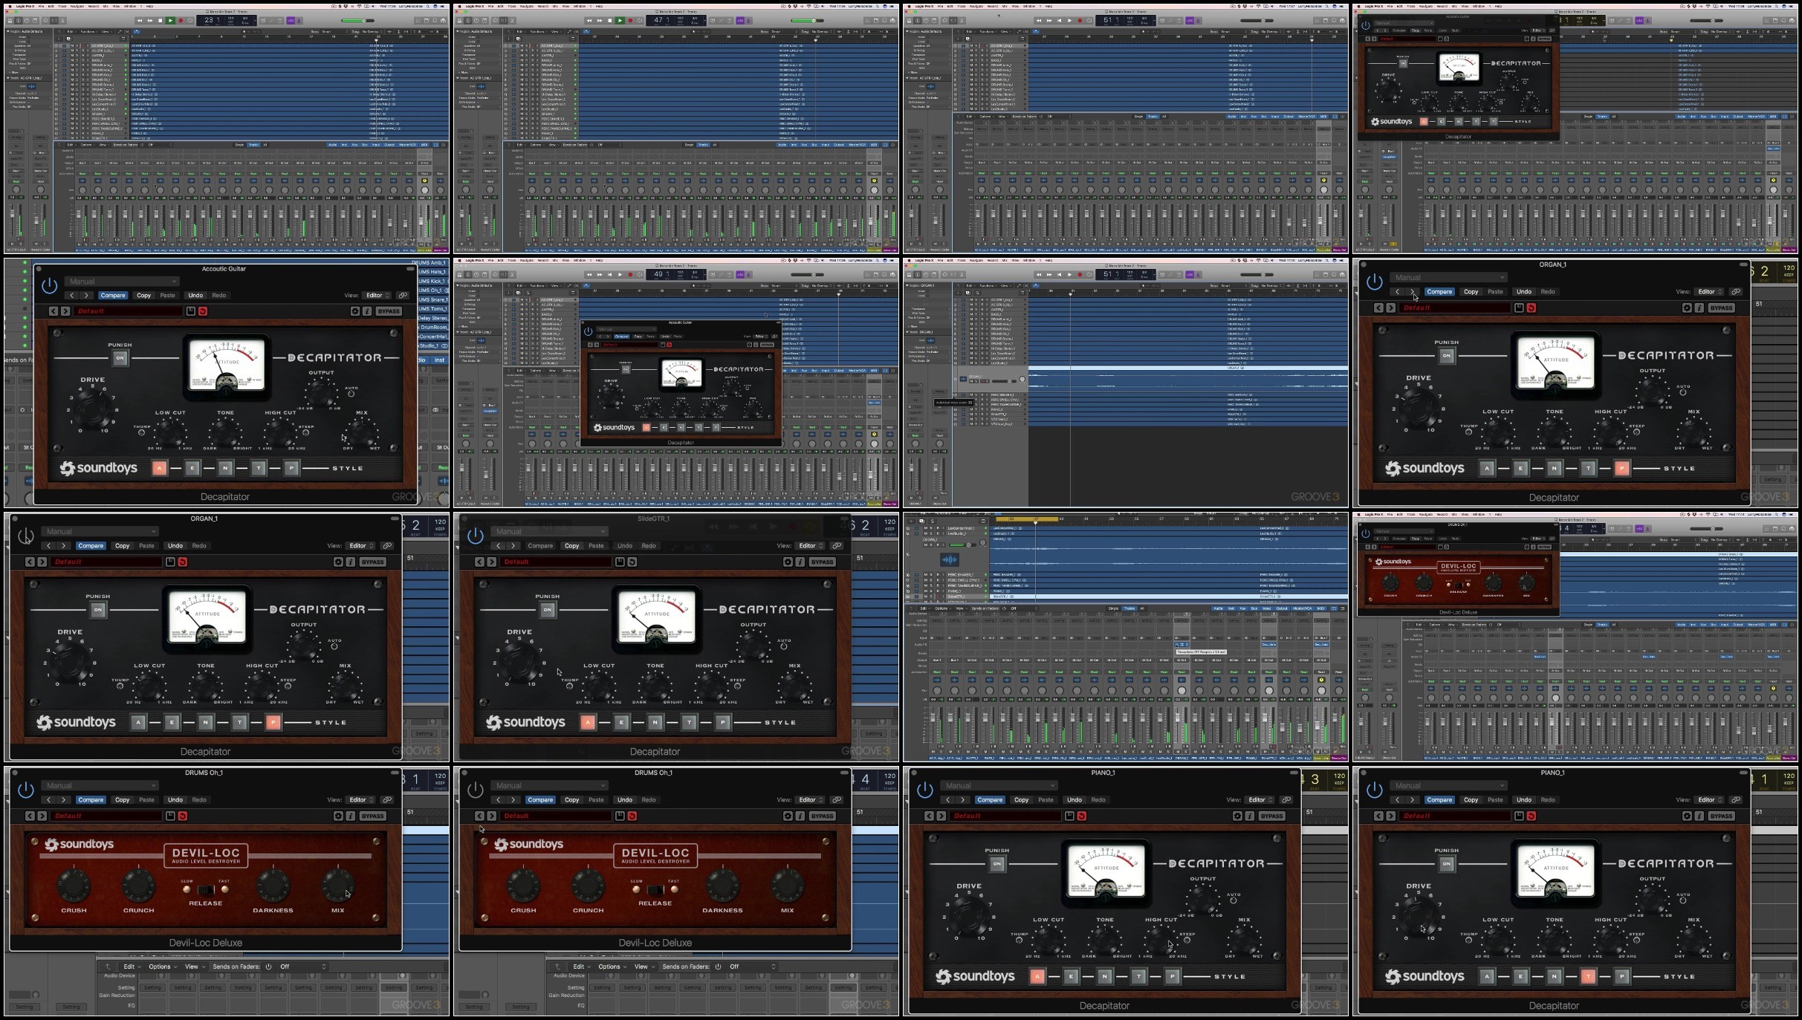The width and height of the screenshot is (1802, 1020).
Task: Click red revert icon in large Acoustic Guitar window
Action: [203, 311]
